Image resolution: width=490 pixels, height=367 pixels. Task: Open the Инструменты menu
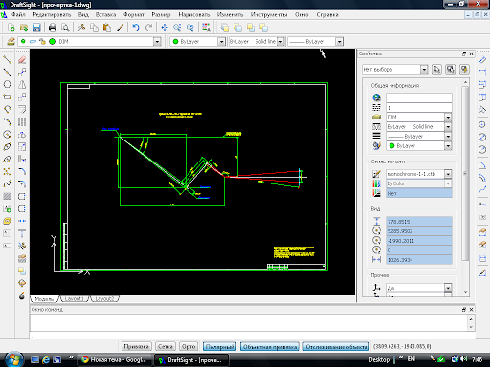(x=269, y=15)
